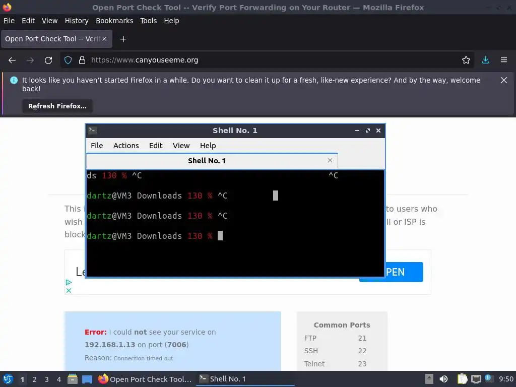
Task: Click the removable media eject tray icon
Action: coord(429,379)
